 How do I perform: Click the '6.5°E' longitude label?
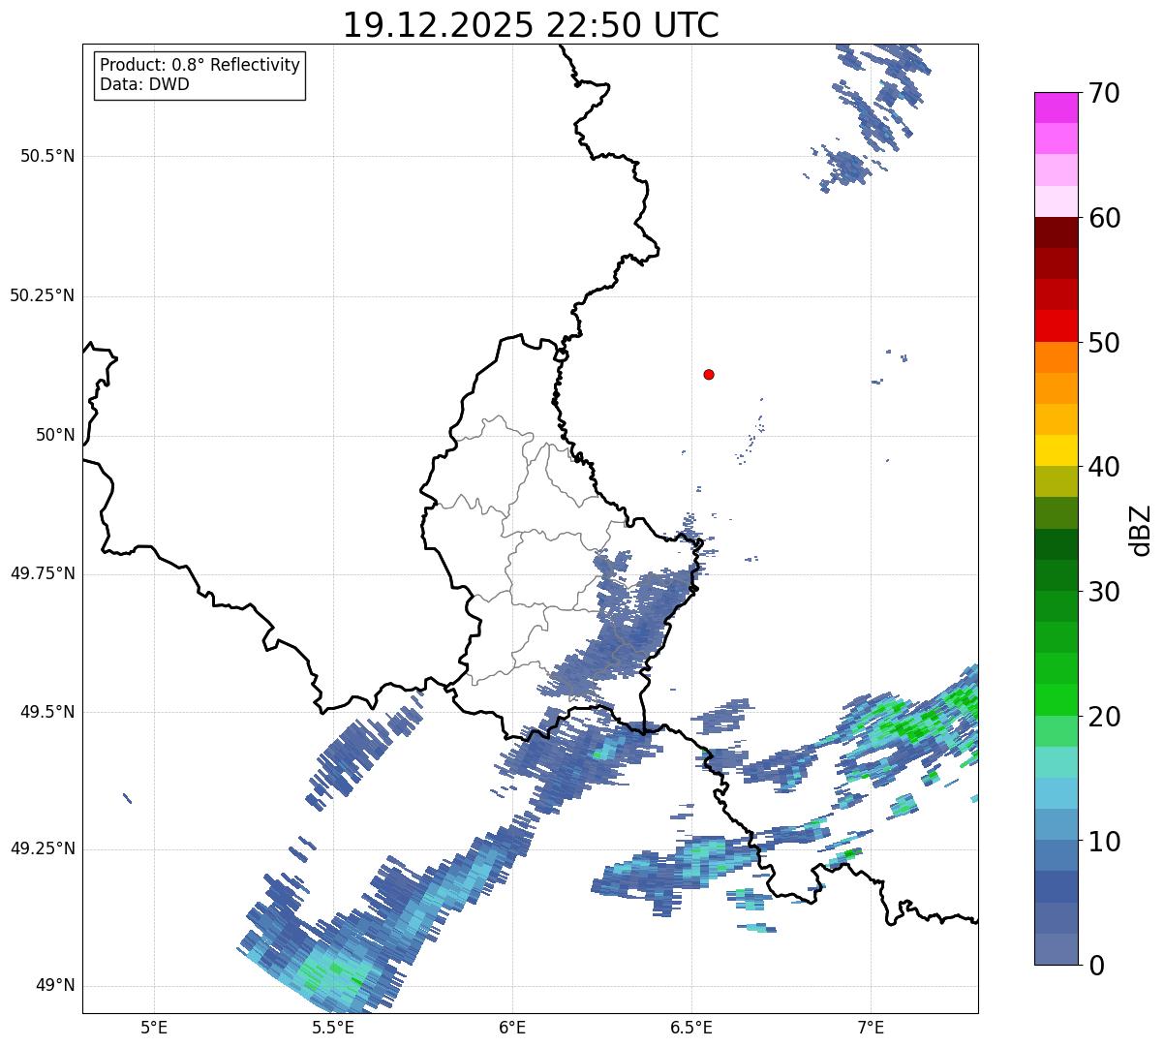[691, 1027]
